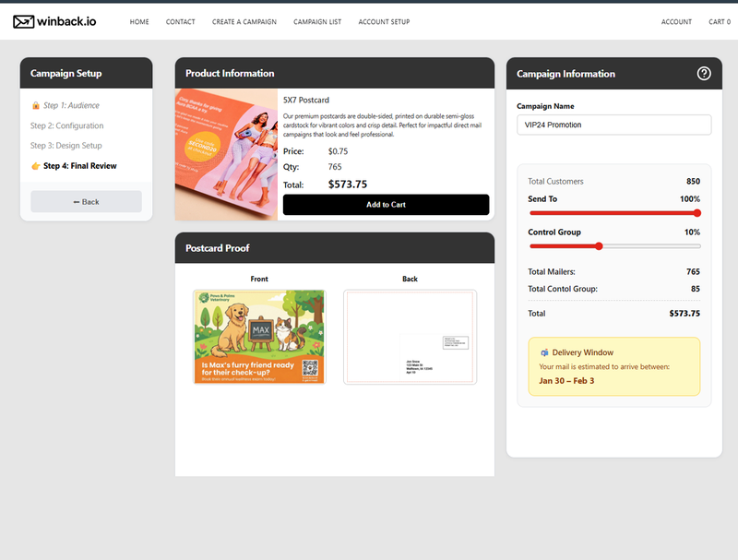This screenshot has width=738, height=560.
Task: Click the Control Group slider handle
Action: tap(600, 246)
